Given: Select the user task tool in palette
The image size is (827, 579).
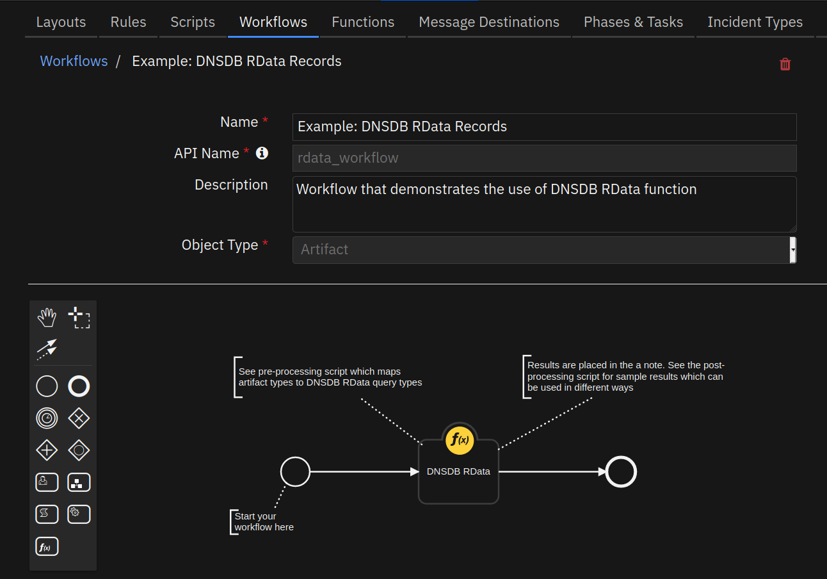Looking at the screenshot, I should point(47,482).
